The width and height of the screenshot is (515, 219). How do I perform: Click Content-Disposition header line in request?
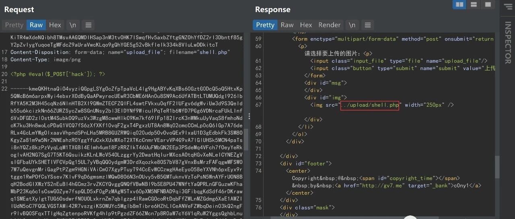(x=120, y=52)
